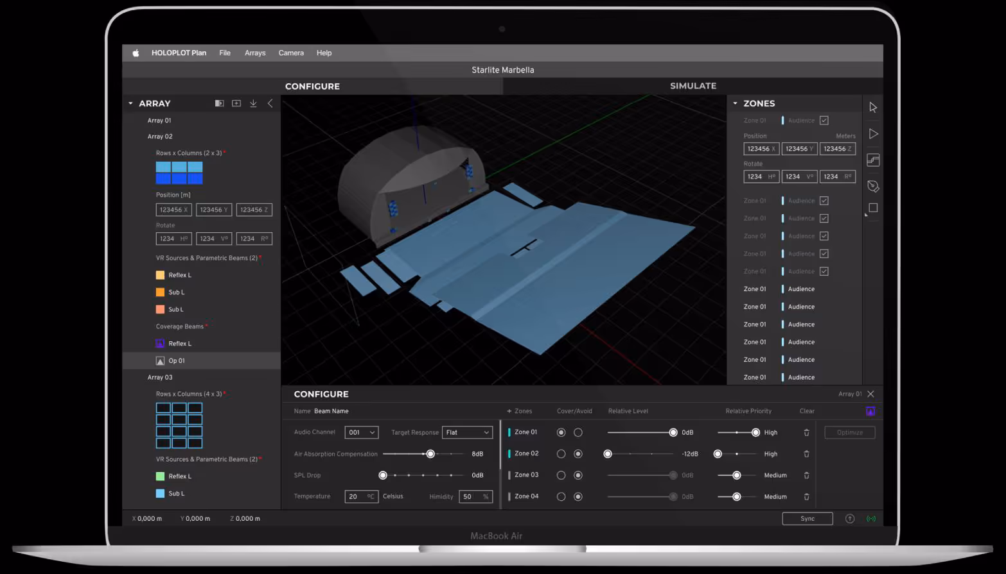The image size is (1006, 574).
Task: Select Avoid radio for Zone 02
Action: click(x=578, y=454)
